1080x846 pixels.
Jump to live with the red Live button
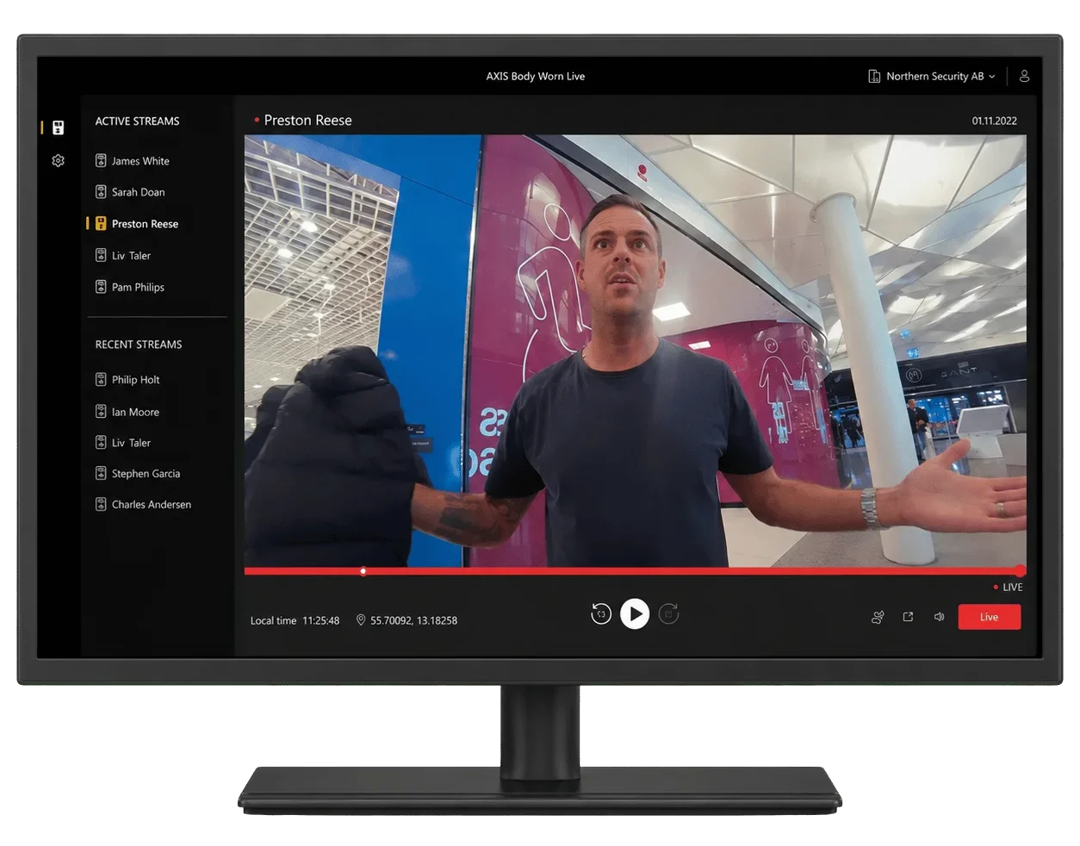point(990,617)
